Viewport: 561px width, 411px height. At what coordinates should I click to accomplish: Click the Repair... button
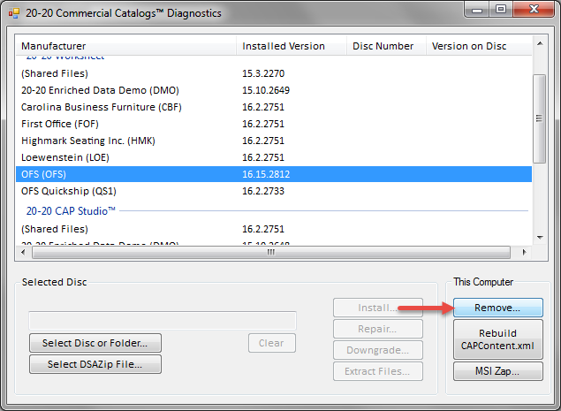point(378,329)
